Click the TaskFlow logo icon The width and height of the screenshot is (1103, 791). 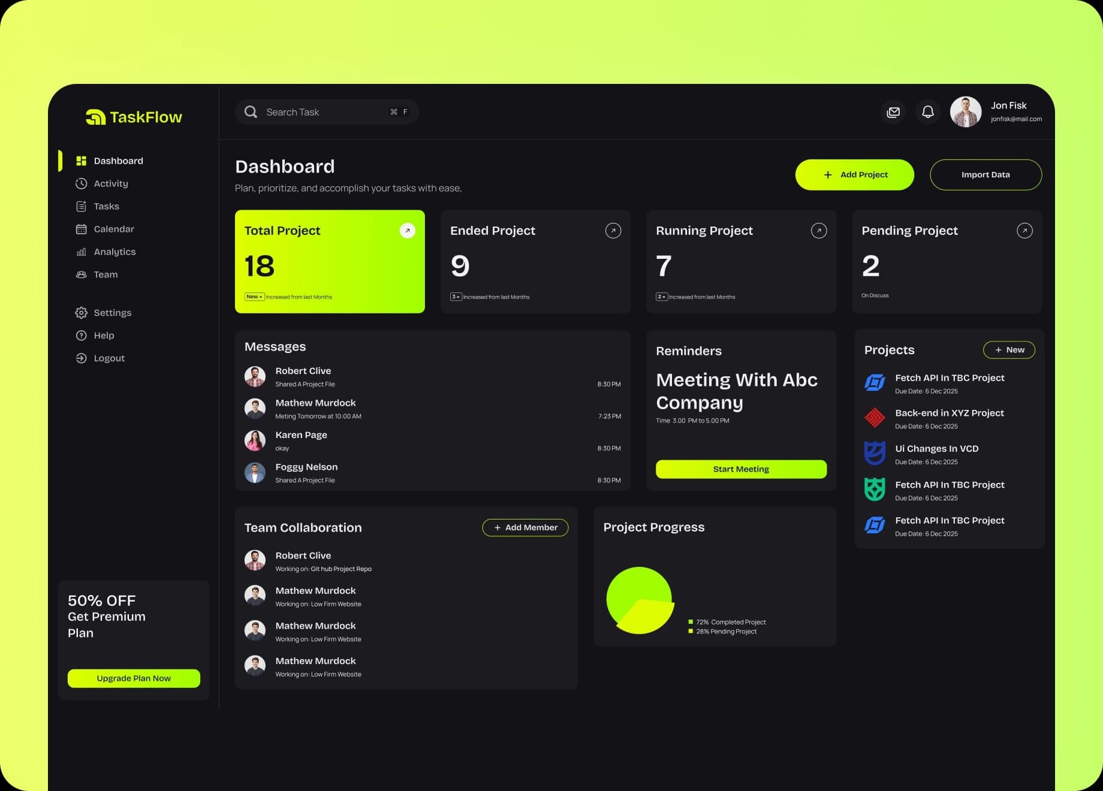[95, 117]
